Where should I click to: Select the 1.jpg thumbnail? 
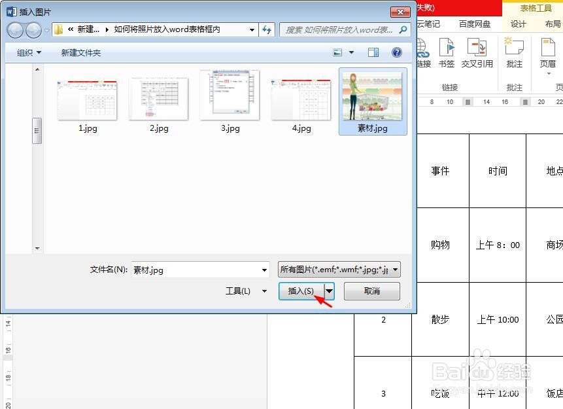coord(87,98)
